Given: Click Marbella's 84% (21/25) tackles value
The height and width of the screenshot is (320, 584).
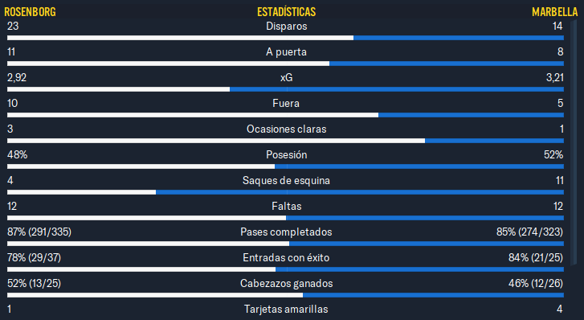Looking at the screenshot, I should pyautogui.click(x=536, y=258).
